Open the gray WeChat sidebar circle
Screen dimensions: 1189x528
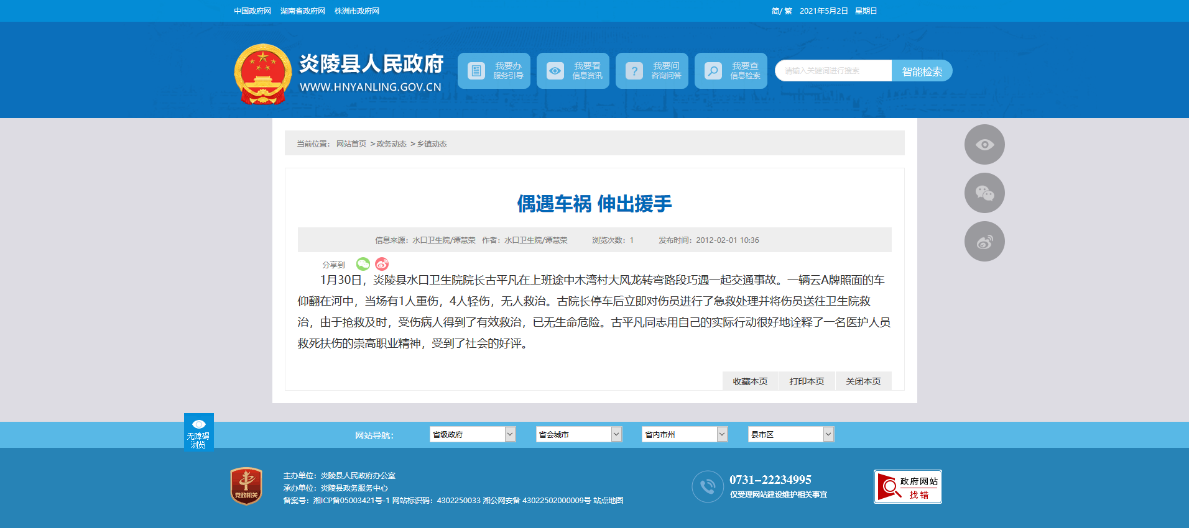pyautogui.click(x=984, y=193)
